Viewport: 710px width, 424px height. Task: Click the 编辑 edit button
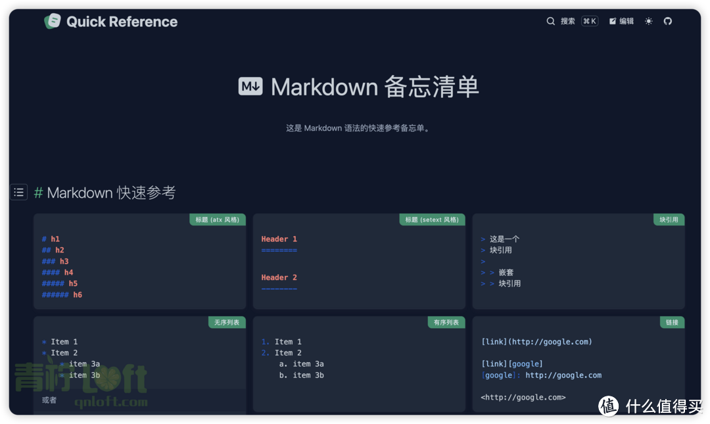[x=621, y=21]
